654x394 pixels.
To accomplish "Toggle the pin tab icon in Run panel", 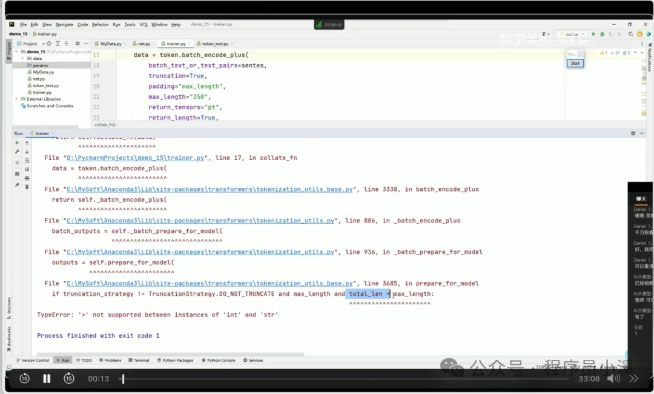I will click(17, 184).
